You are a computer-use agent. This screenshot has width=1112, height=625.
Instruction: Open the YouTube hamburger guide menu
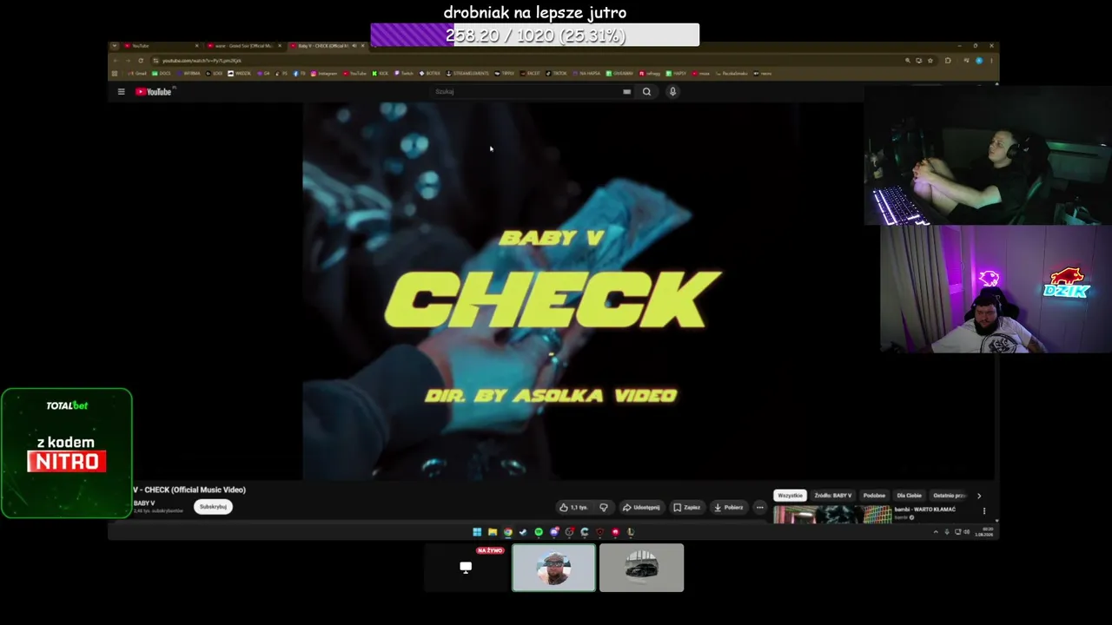(x=122, y=91)
